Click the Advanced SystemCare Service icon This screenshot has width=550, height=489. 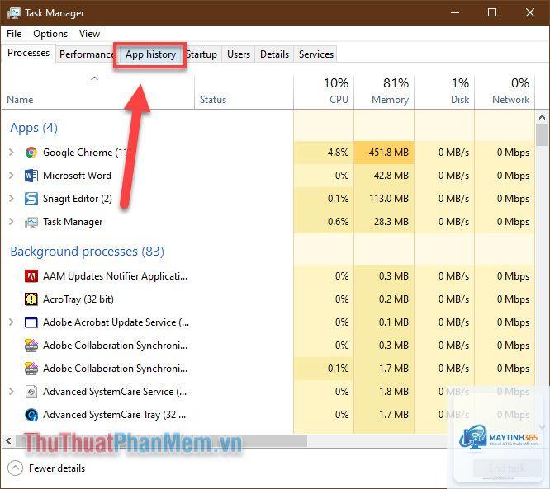coord(31,392)
